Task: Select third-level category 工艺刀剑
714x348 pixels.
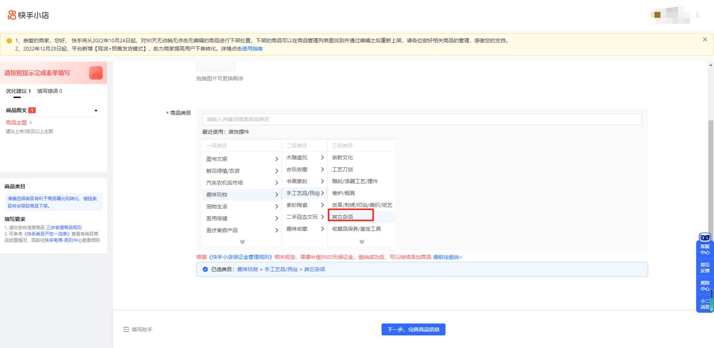Action: (x=342, y=169)
